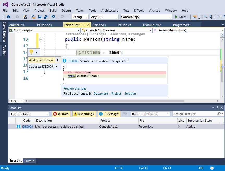Switch to the Animal1.vb tab
Image resolution: width=225 pixels, height=171 pixels.
pos(17,25)
